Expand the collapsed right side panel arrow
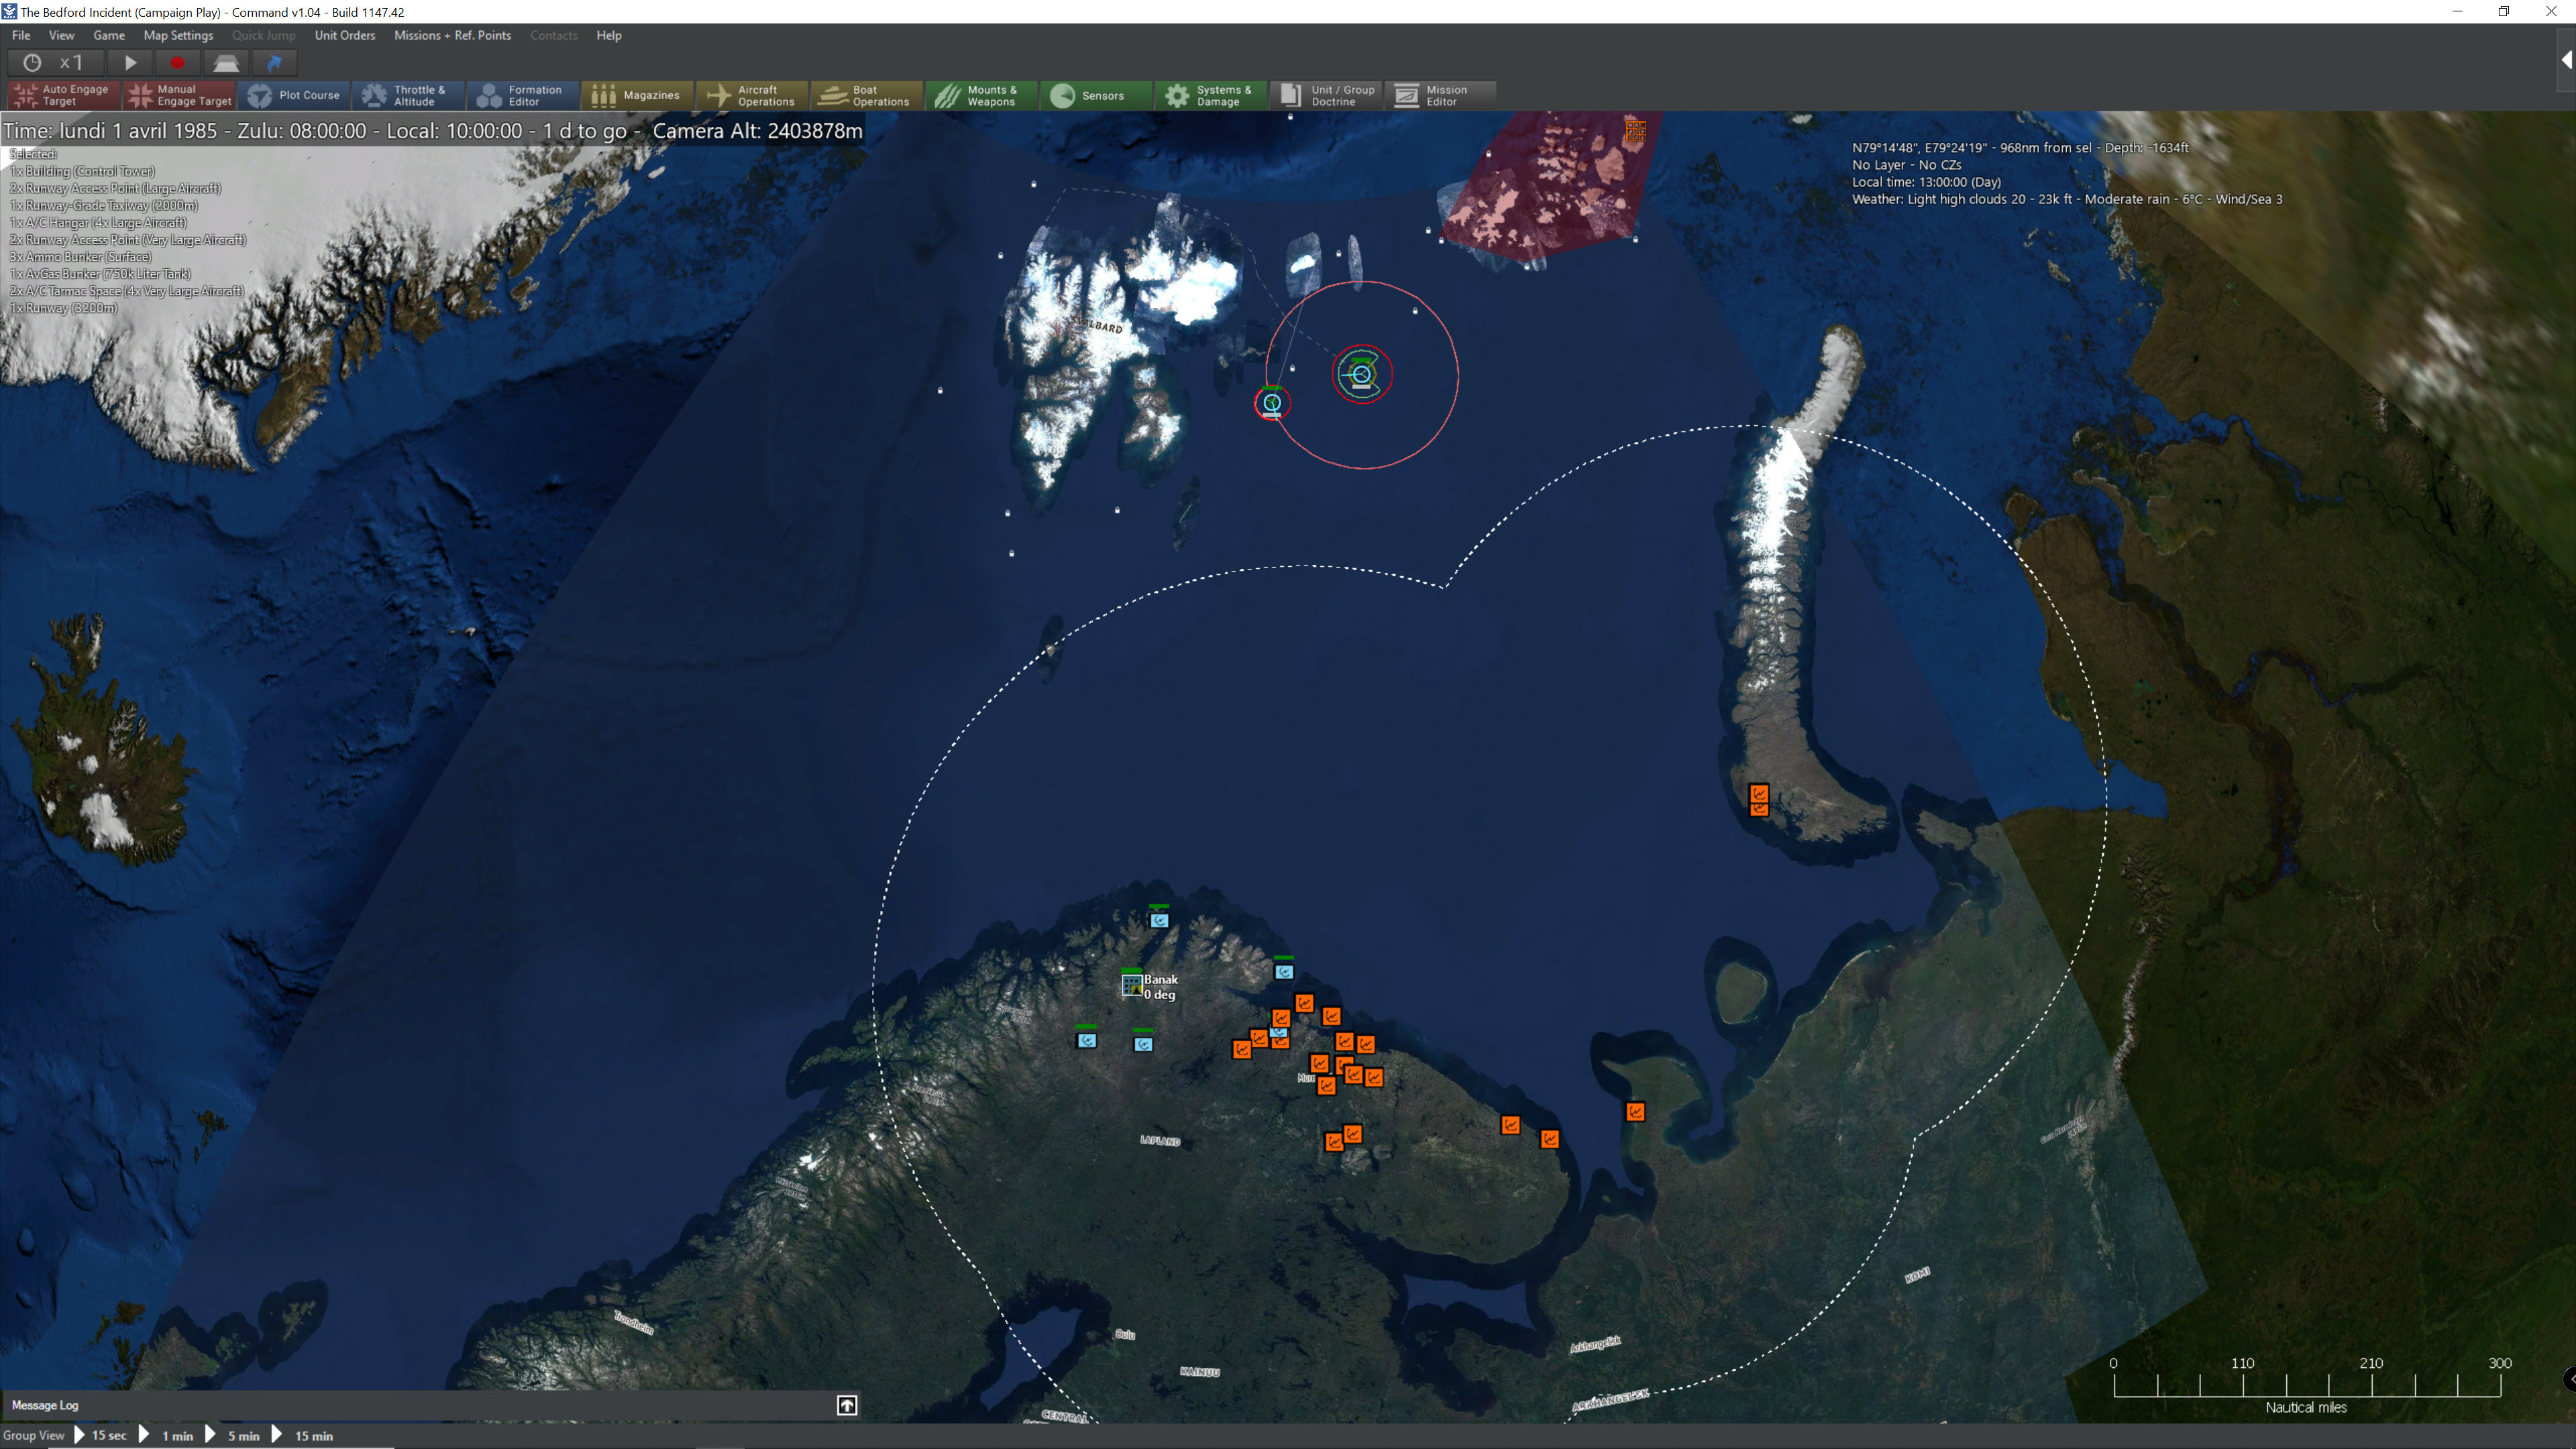 point(2565,60)
